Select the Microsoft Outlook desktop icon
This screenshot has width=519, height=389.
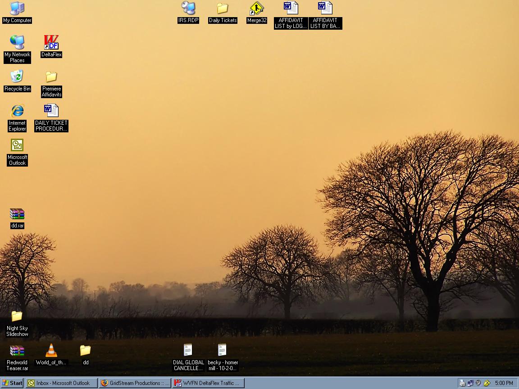click(x=17, y=145)
